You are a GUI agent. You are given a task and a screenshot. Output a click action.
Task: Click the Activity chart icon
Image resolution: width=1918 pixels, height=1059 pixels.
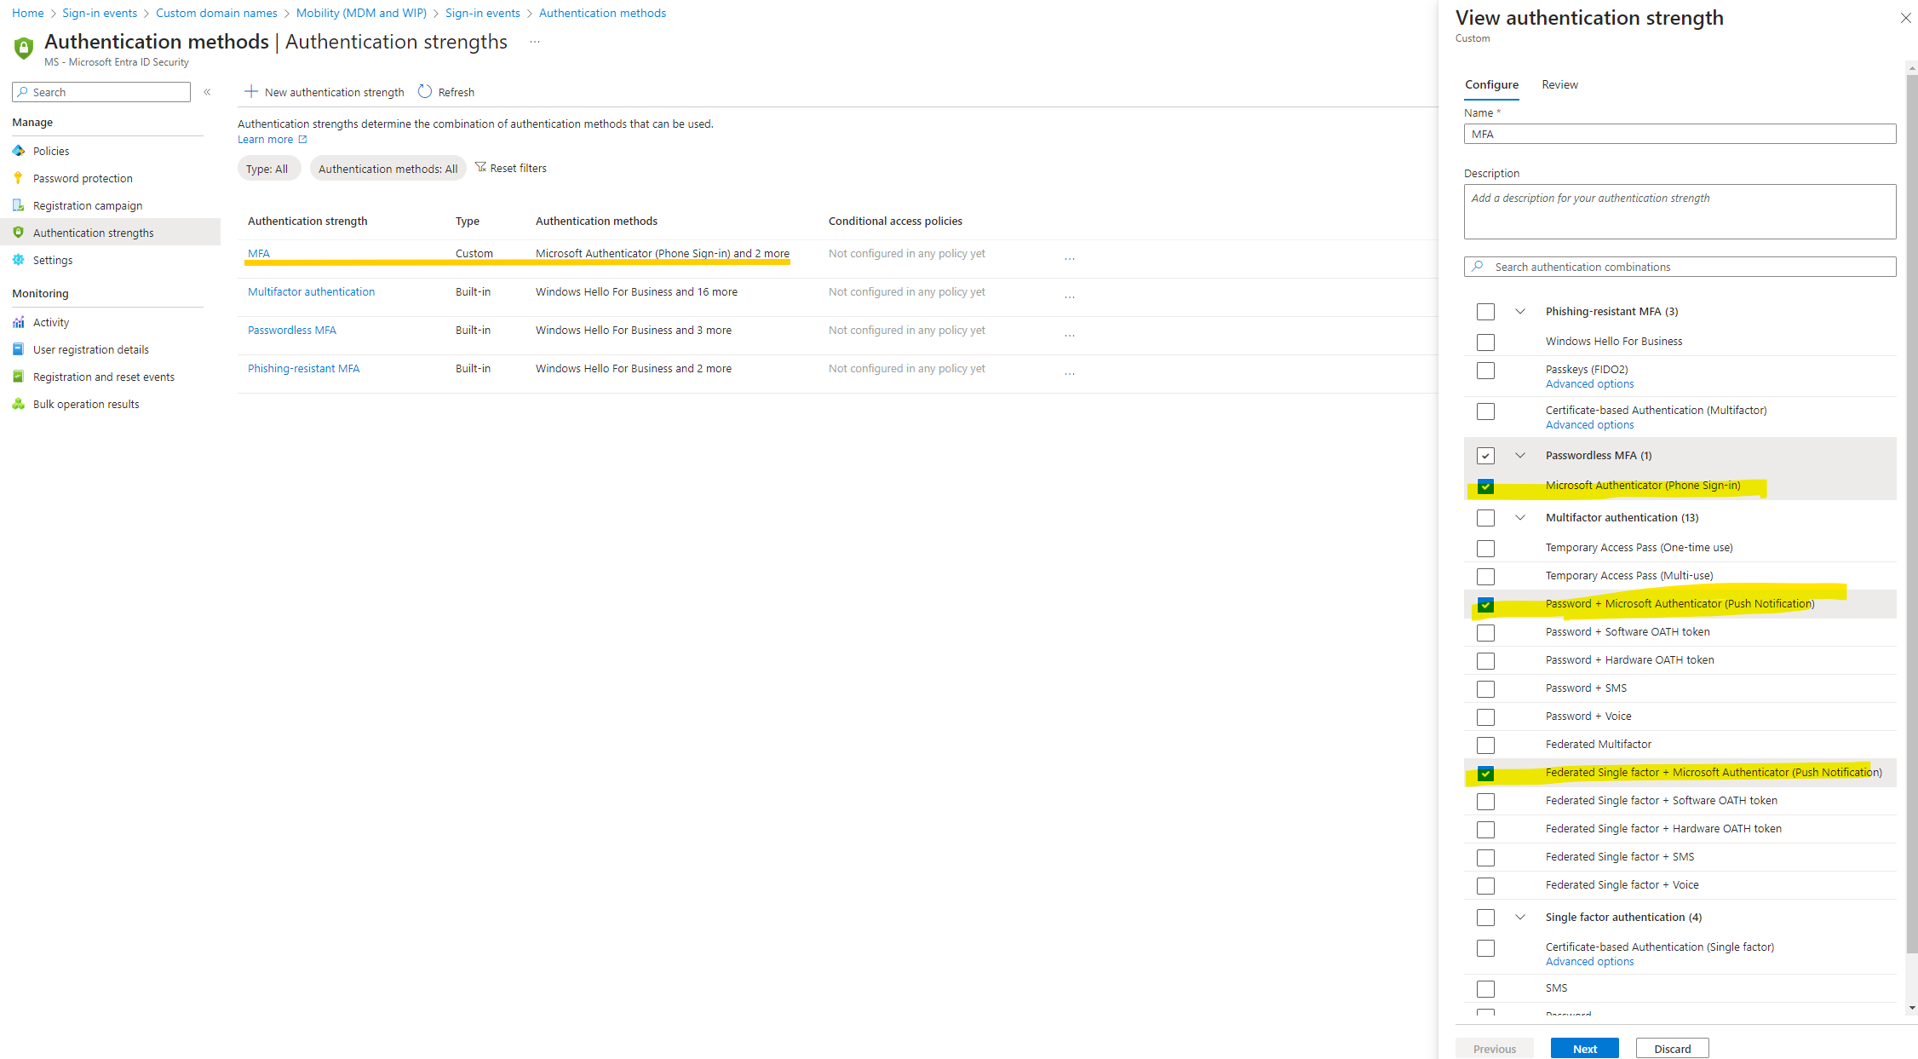pos(19,322)
